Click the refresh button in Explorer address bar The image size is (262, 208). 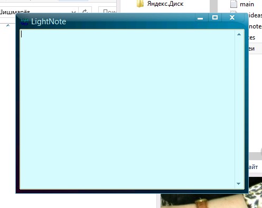85,12
